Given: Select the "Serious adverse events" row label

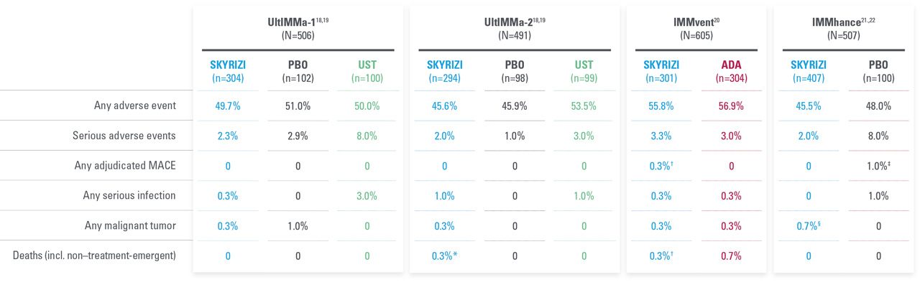Looking at the screenshot, I should [124, 136].
